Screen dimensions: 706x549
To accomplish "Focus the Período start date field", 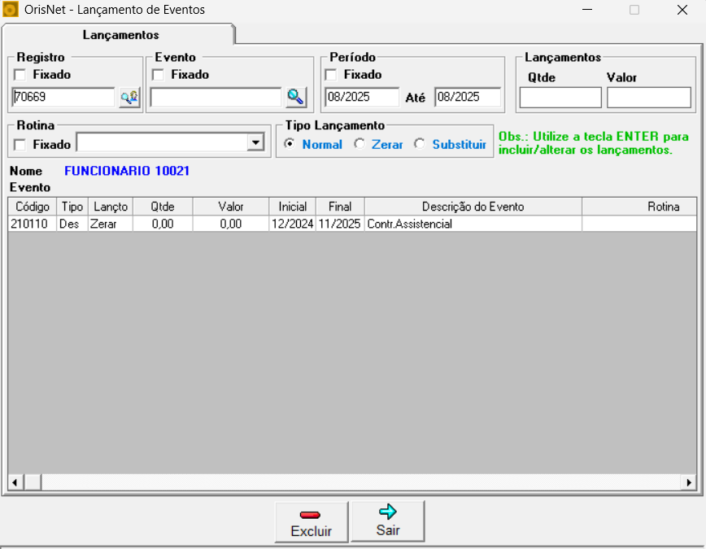I will [361, 98].
